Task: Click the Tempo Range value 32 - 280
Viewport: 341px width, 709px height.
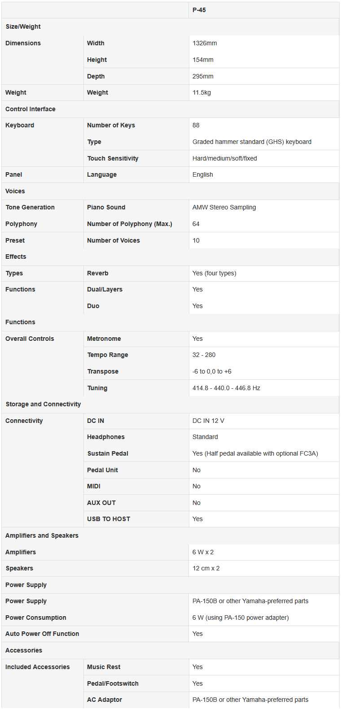Action: [204, 355]
